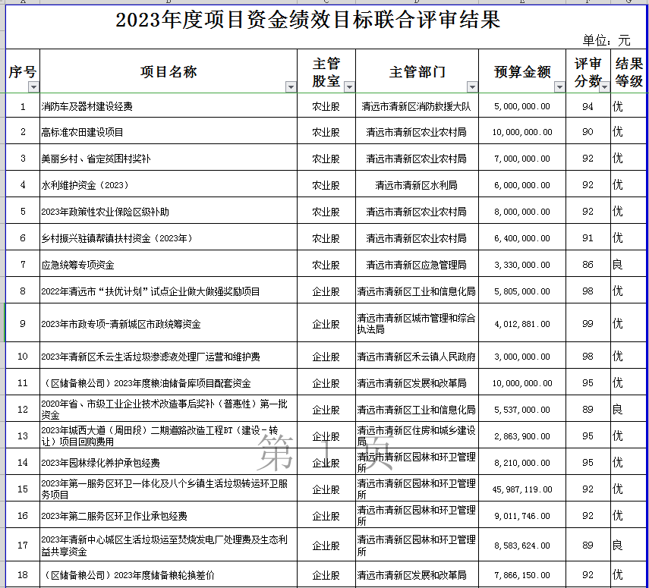Click the 良 grade cell in row 7

click(x=629, y=265)
